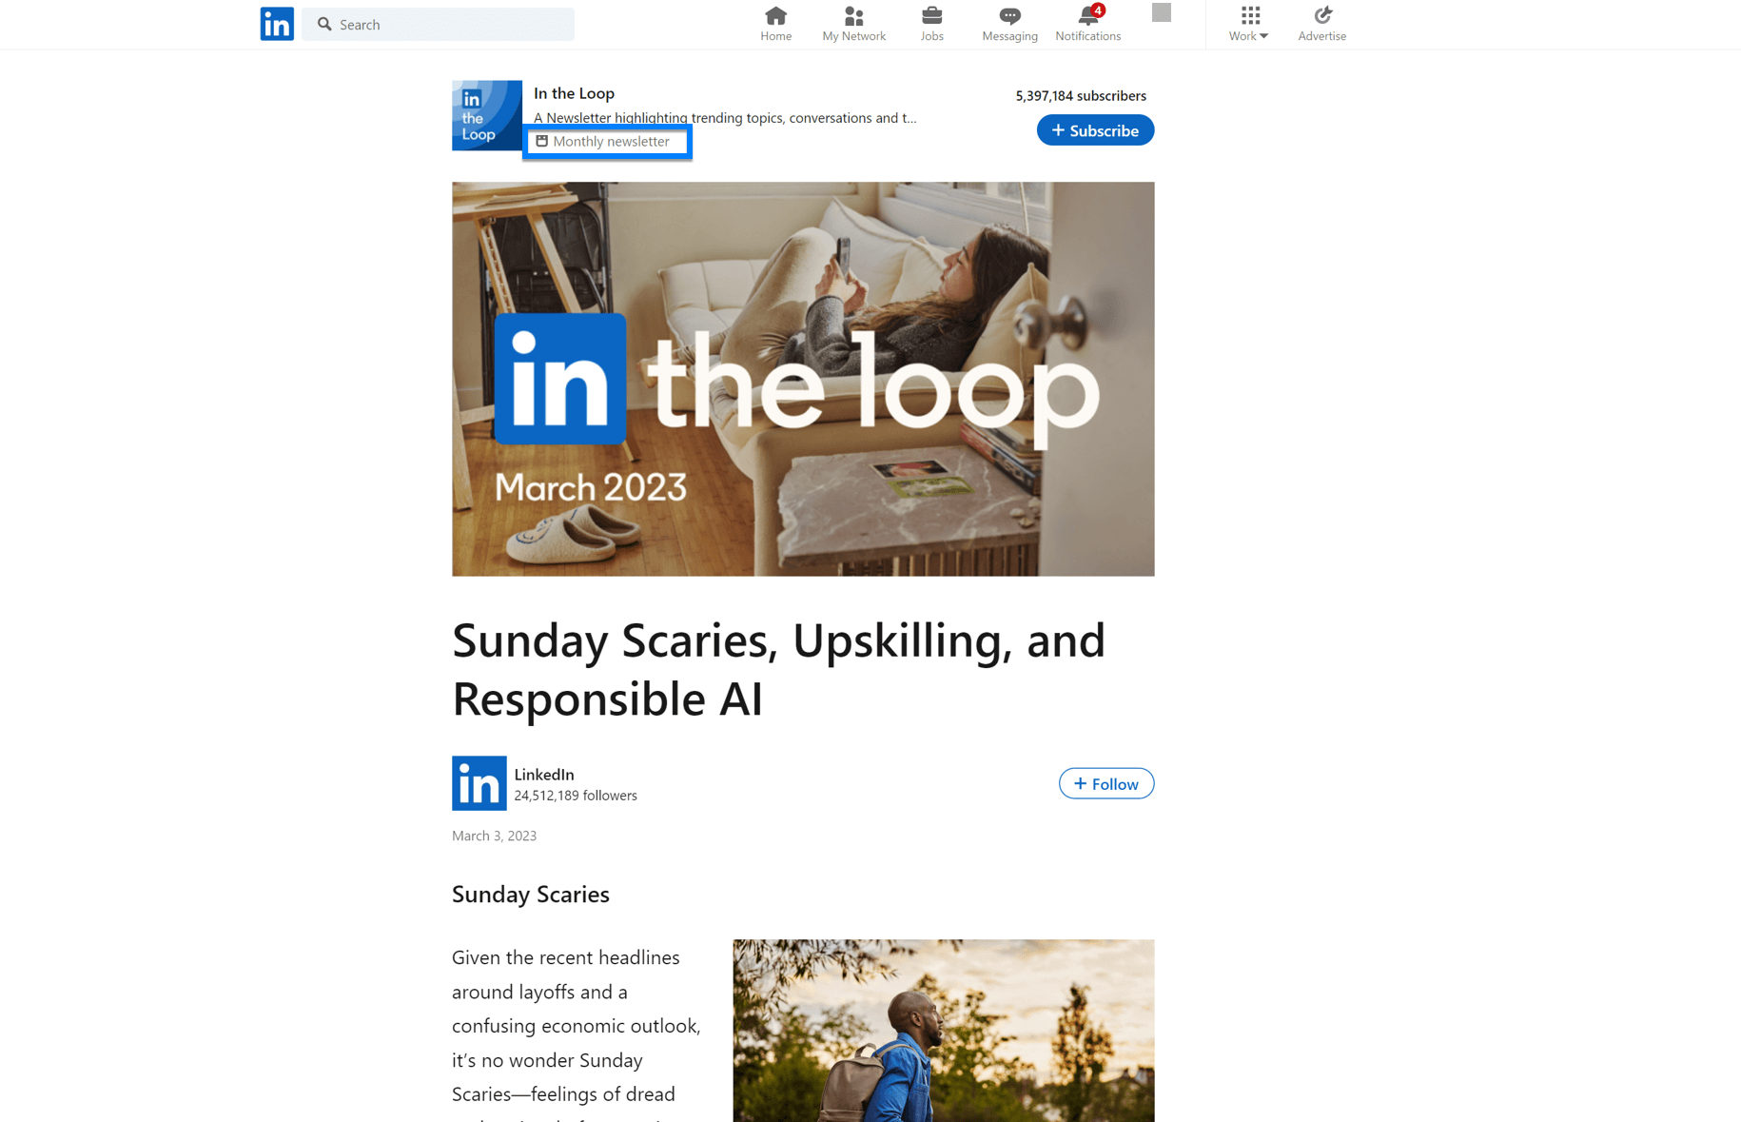Open the LinkedIn author name link
This screenshot has height=1122, width=1741.
point(544,775)
